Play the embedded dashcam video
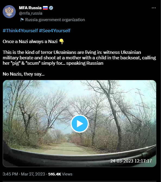This screenshot has width=161, height=182. click(x=80, y=123)
